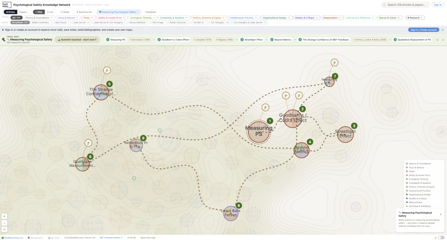Screen dimensions: 447x240
Task: Filter by author Jade Garratt
Action: (82, 23)
